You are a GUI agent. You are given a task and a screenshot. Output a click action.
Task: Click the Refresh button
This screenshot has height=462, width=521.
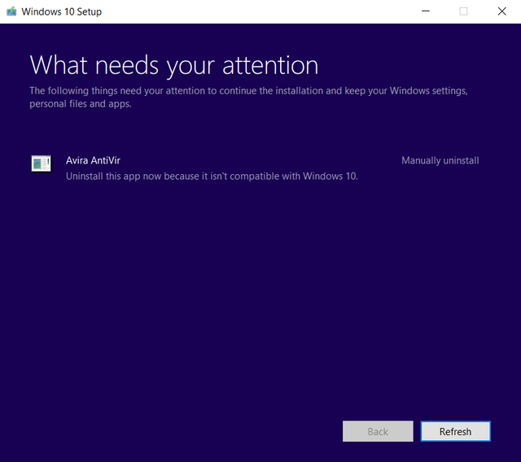pos(456,431)
